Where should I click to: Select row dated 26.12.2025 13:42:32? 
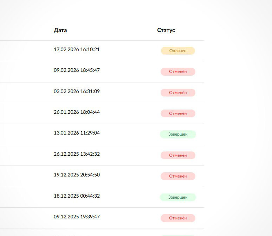click(77, 154)
